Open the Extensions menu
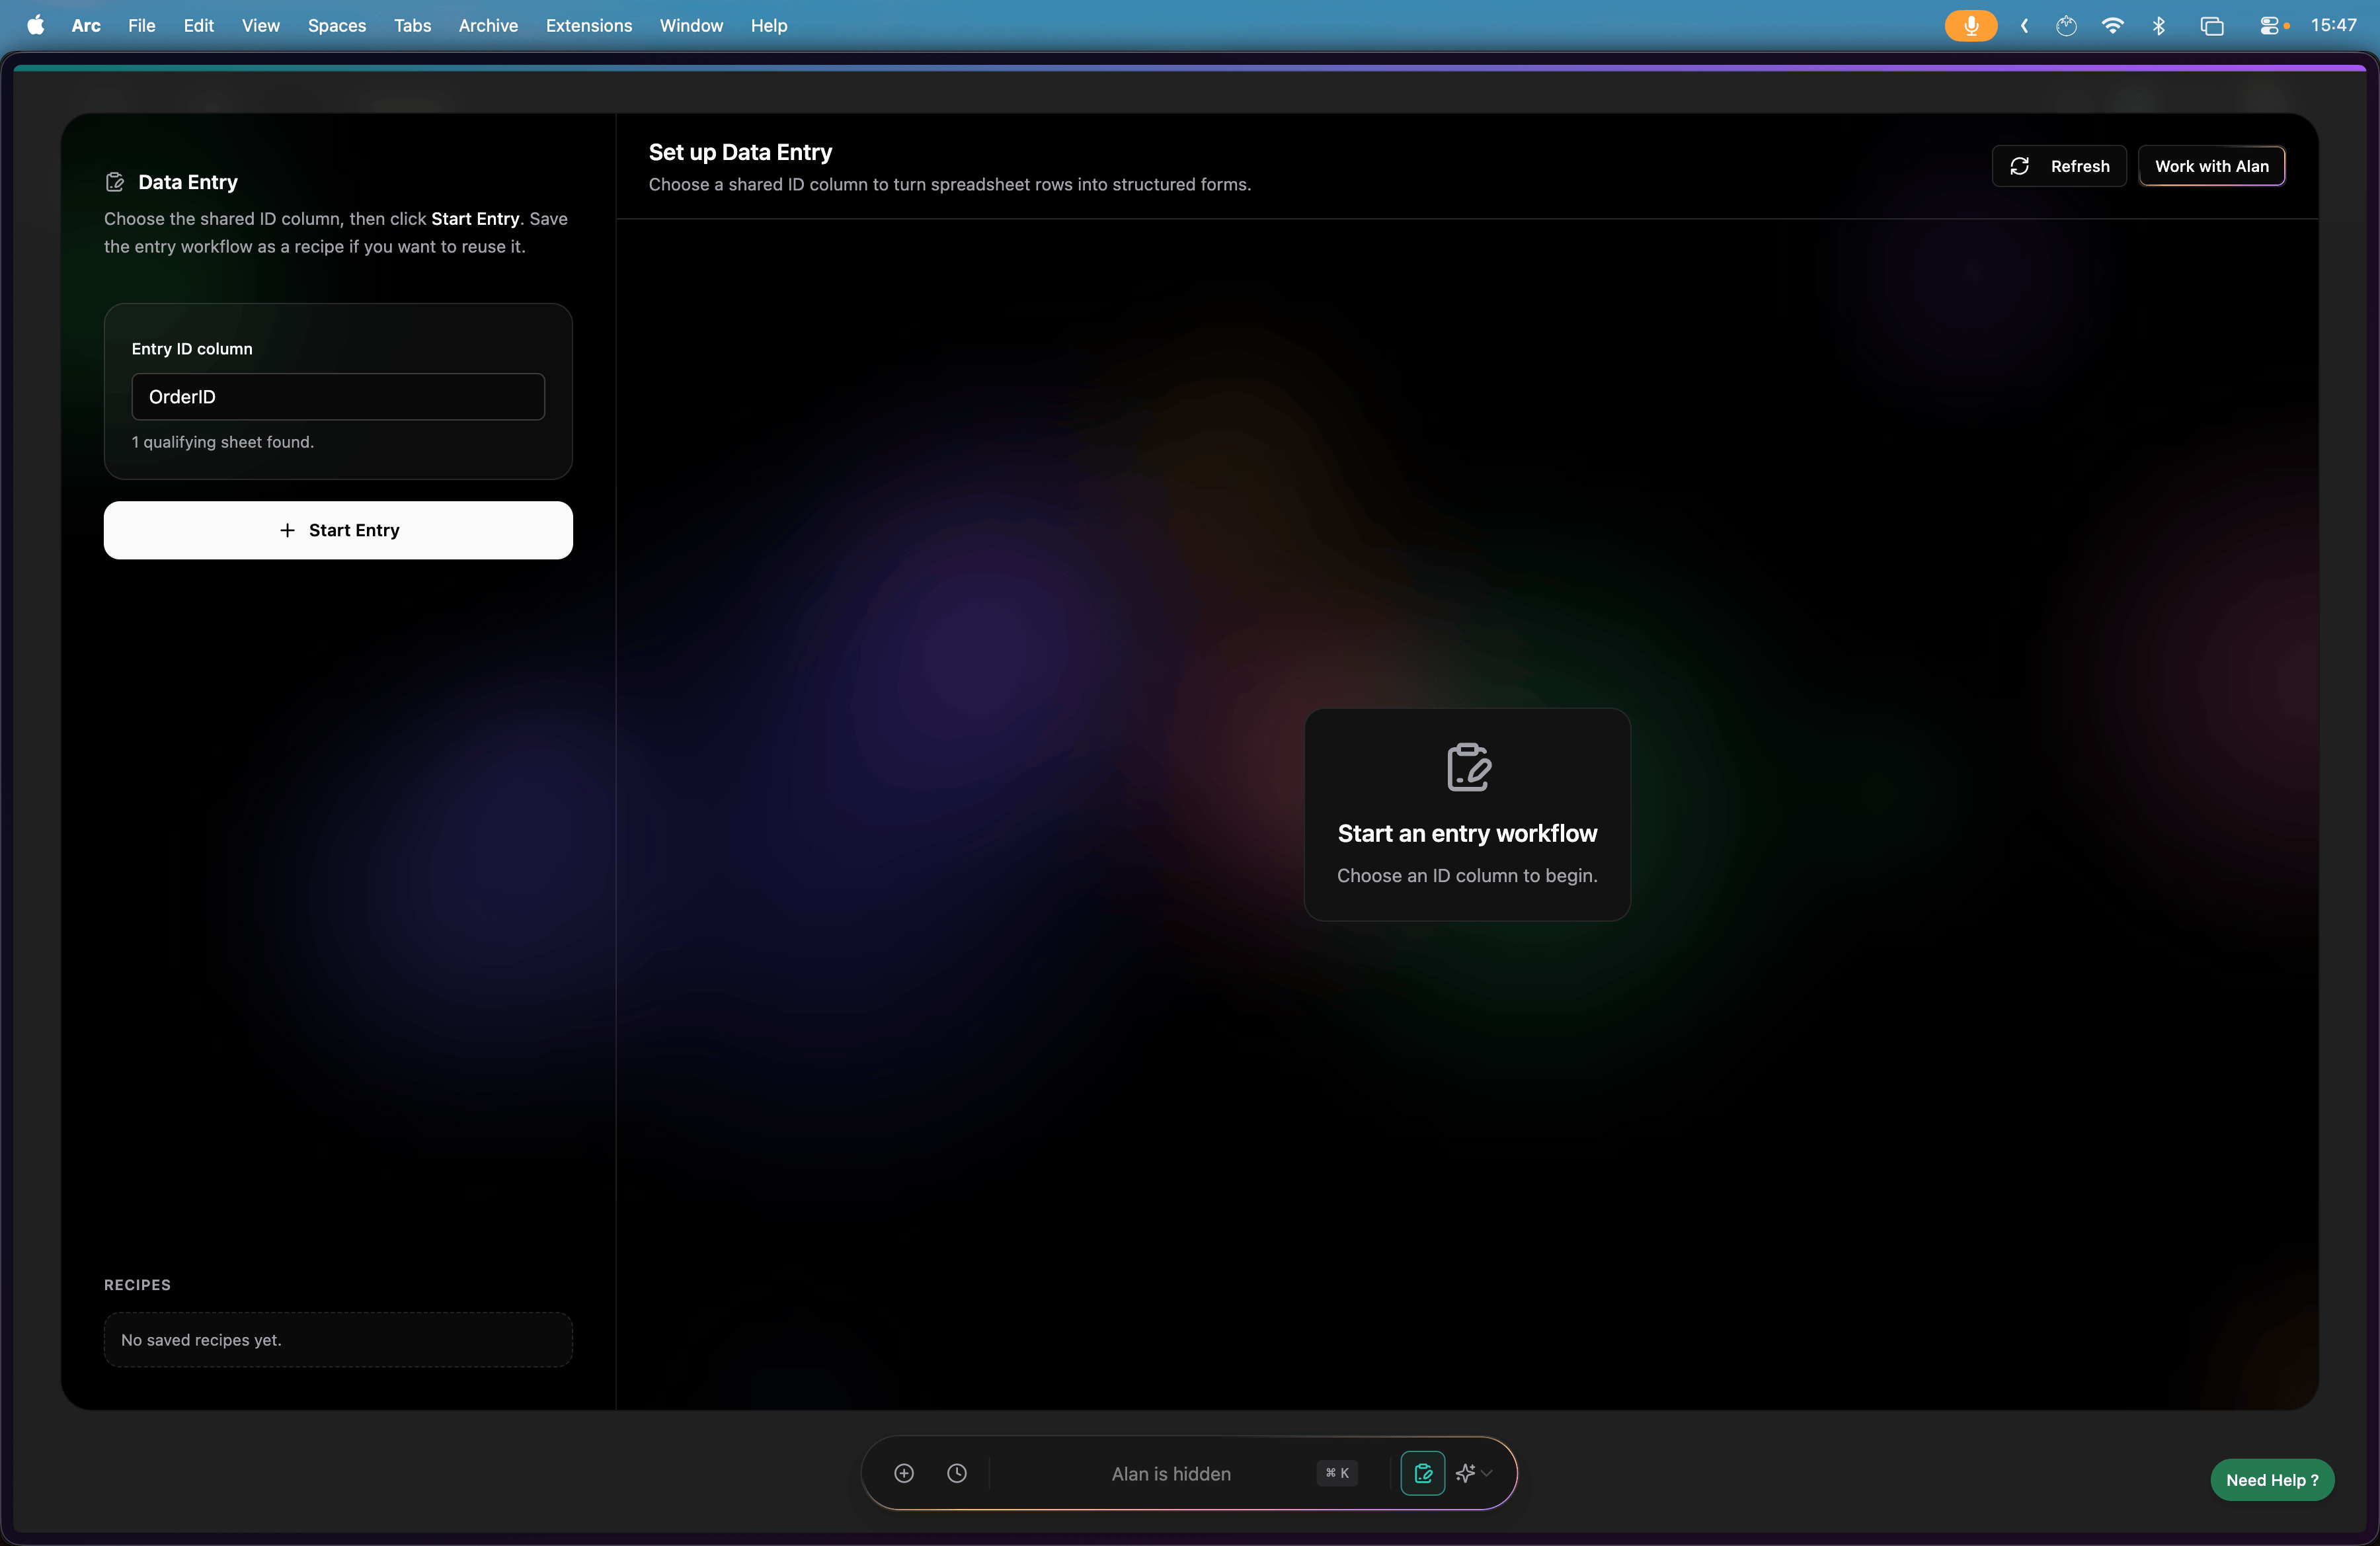2380x1546 pixels. (x=588, y=25)
